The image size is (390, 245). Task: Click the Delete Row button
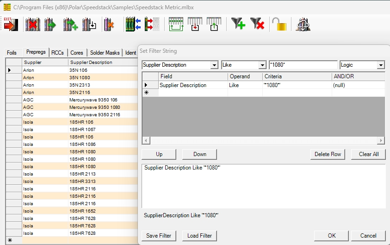(328, 154)
